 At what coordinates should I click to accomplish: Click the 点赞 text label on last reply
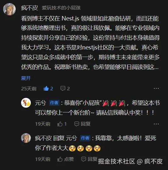[69, 159]
